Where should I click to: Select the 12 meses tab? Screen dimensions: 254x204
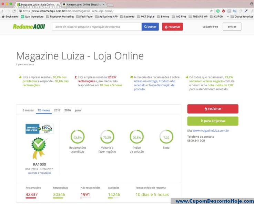(x=44, y=110)
